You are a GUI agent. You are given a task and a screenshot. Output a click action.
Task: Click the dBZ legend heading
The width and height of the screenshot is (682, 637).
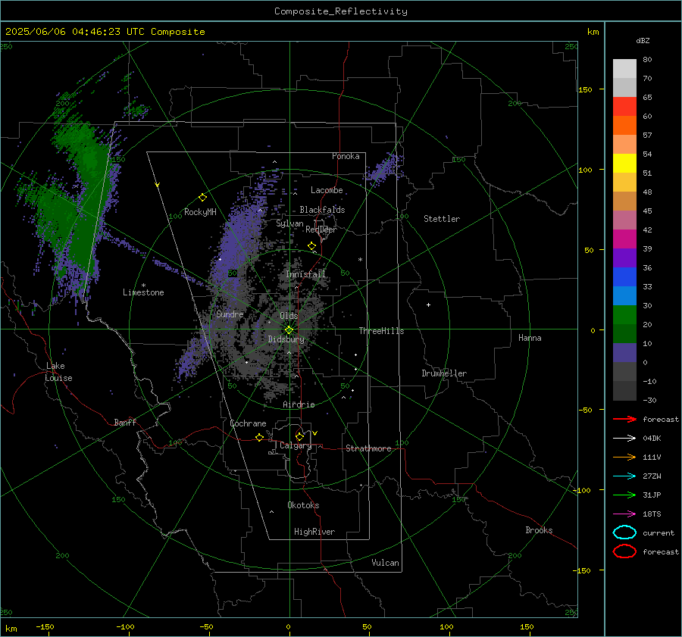click(x=643, y=40)
